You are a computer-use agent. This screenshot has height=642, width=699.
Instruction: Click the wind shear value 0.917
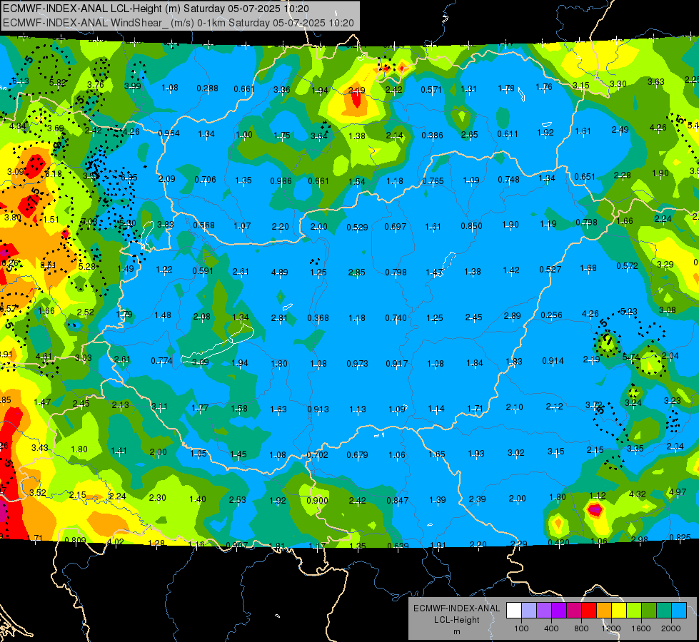[397, 364]
